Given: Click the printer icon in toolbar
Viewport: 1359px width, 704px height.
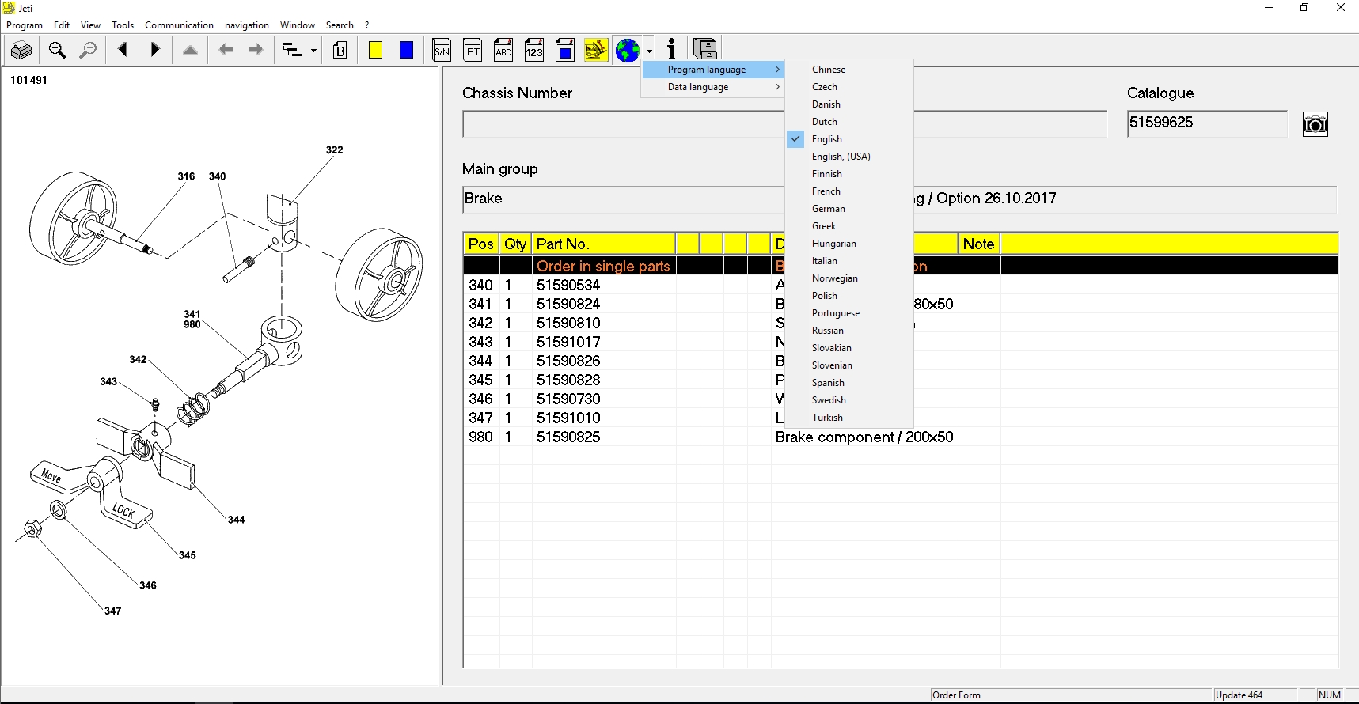Looking at the screenshot, I should (21, 51).
